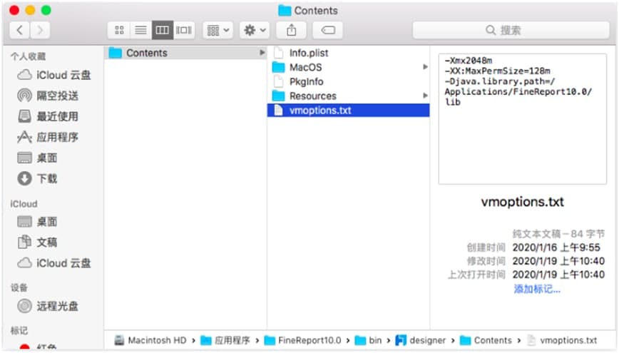Open iCloud 云盘 under iCloud section
Image resolution: width=619 pixels, height=353 pixels.
pyautogui.click(x=53, y=263)
